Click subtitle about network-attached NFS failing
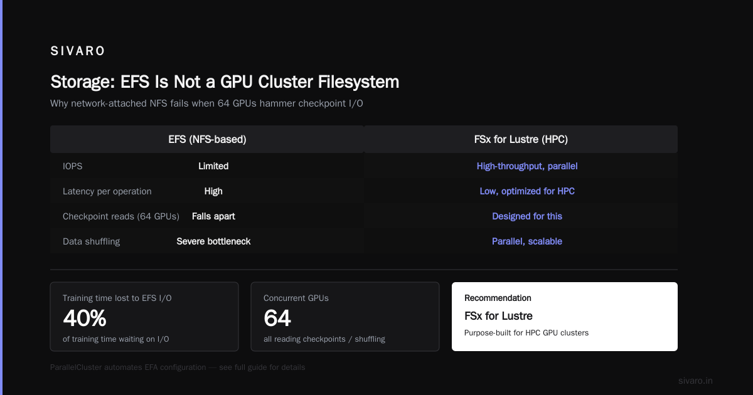The height and width of the screenshot is (395, 753). point(206,103)
